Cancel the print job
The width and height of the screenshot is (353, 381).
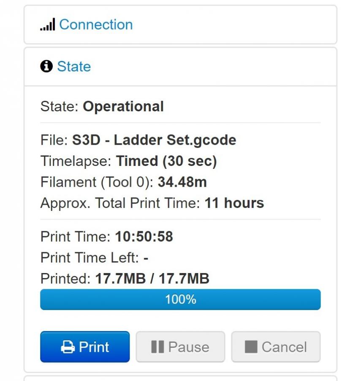(x=276, y=347)
